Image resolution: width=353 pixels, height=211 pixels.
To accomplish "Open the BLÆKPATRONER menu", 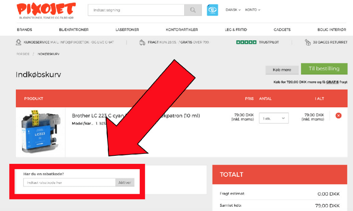I will (74, 30).
